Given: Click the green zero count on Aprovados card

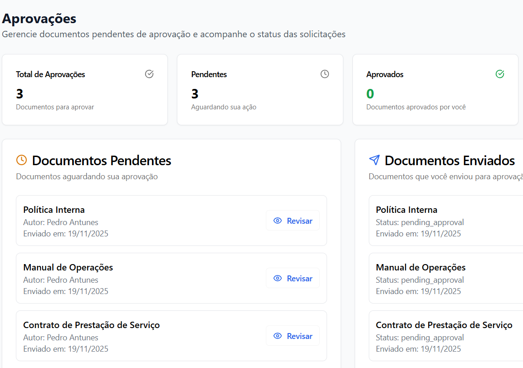Looking at the screenshot, I should point(370,93).
